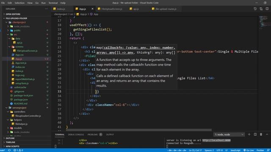Screen dimensions: 271x152
Task: Create a new terminal with plus icon
Action: pos(249,134)
